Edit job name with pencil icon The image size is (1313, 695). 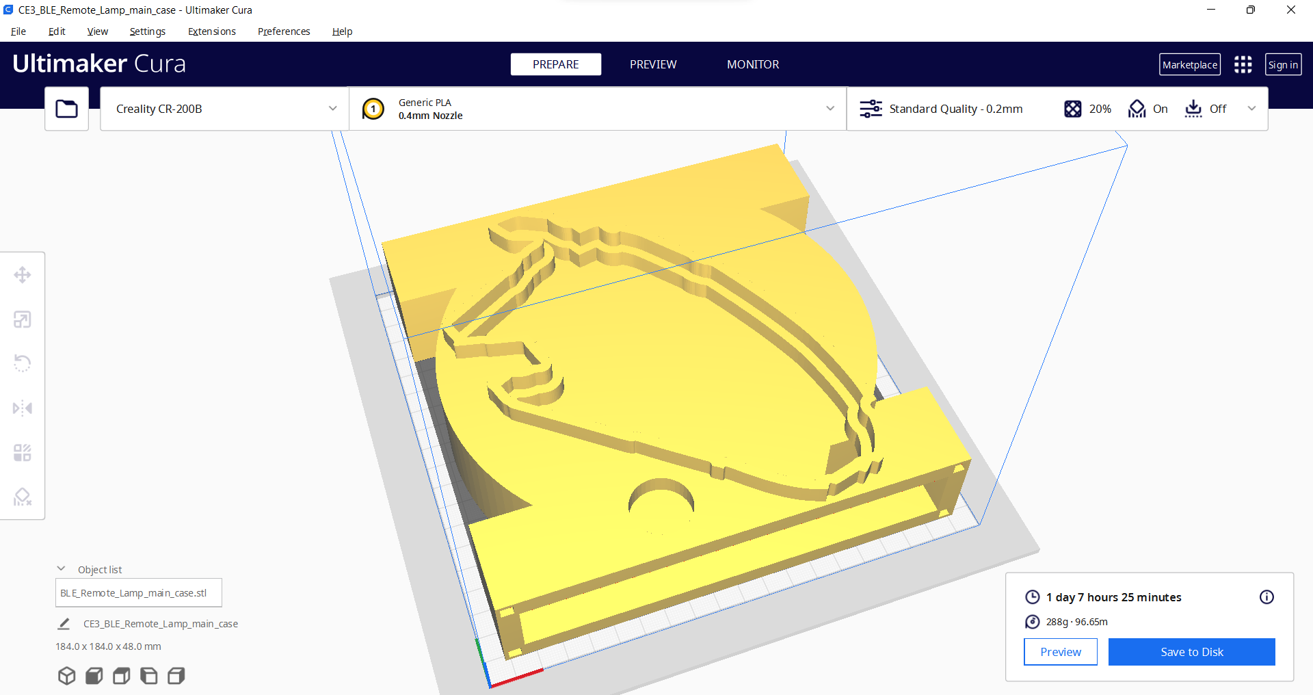pos(64,624)
